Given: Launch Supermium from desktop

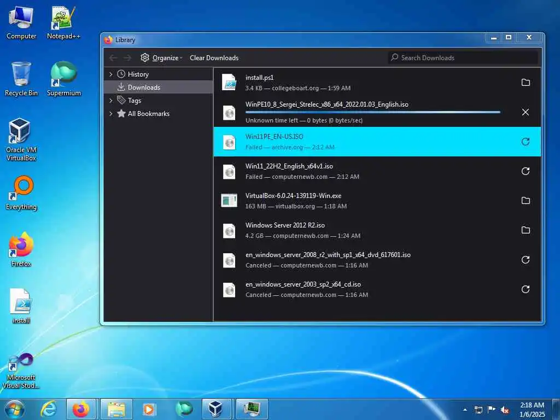Looking at the screenshot, I should click(x=64, y=79).
